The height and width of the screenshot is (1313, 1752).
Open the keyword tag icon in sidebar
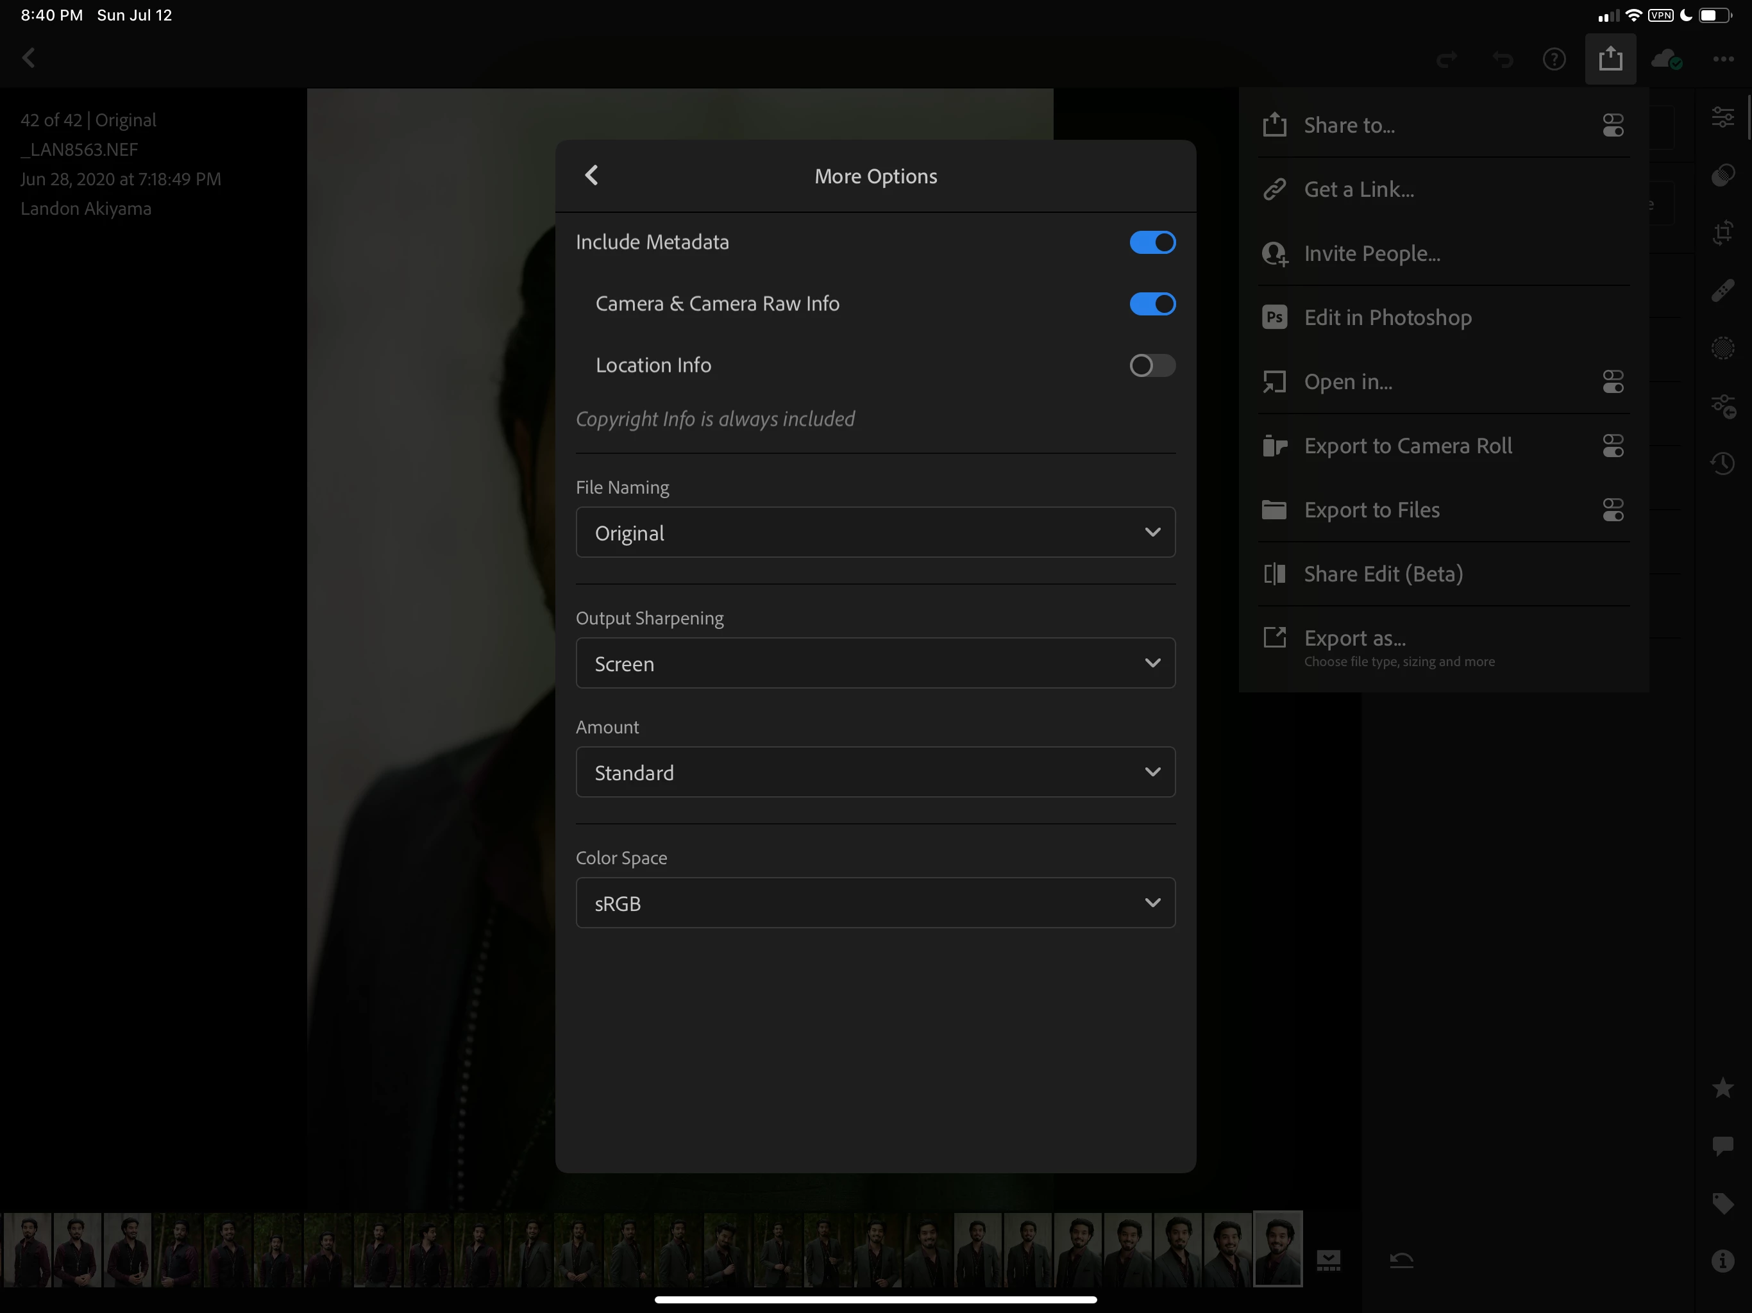tap(1722, 1204)
